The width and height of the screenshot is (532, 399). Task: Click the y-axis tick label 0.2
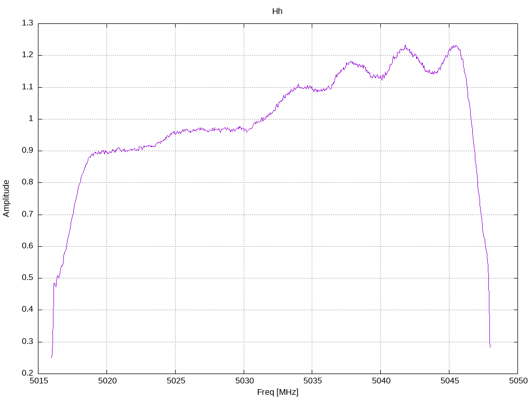(x=28, y=373)
